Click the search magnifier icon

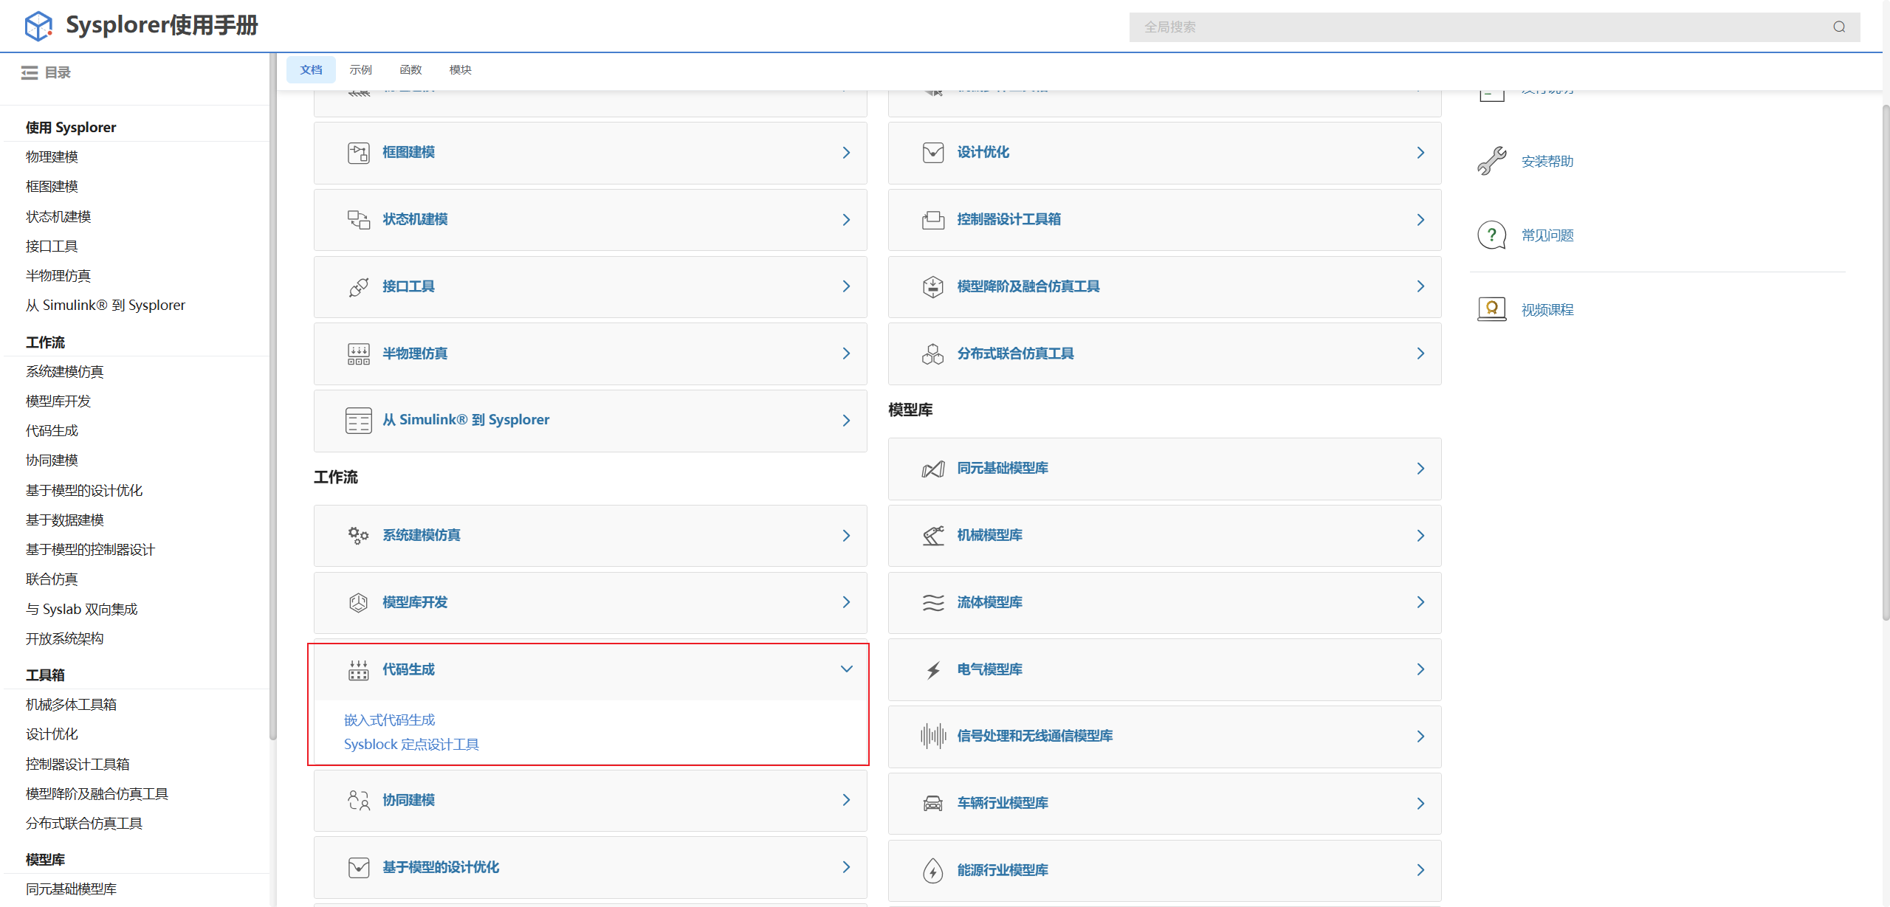pyautogui.click(x=1839, y=27)
